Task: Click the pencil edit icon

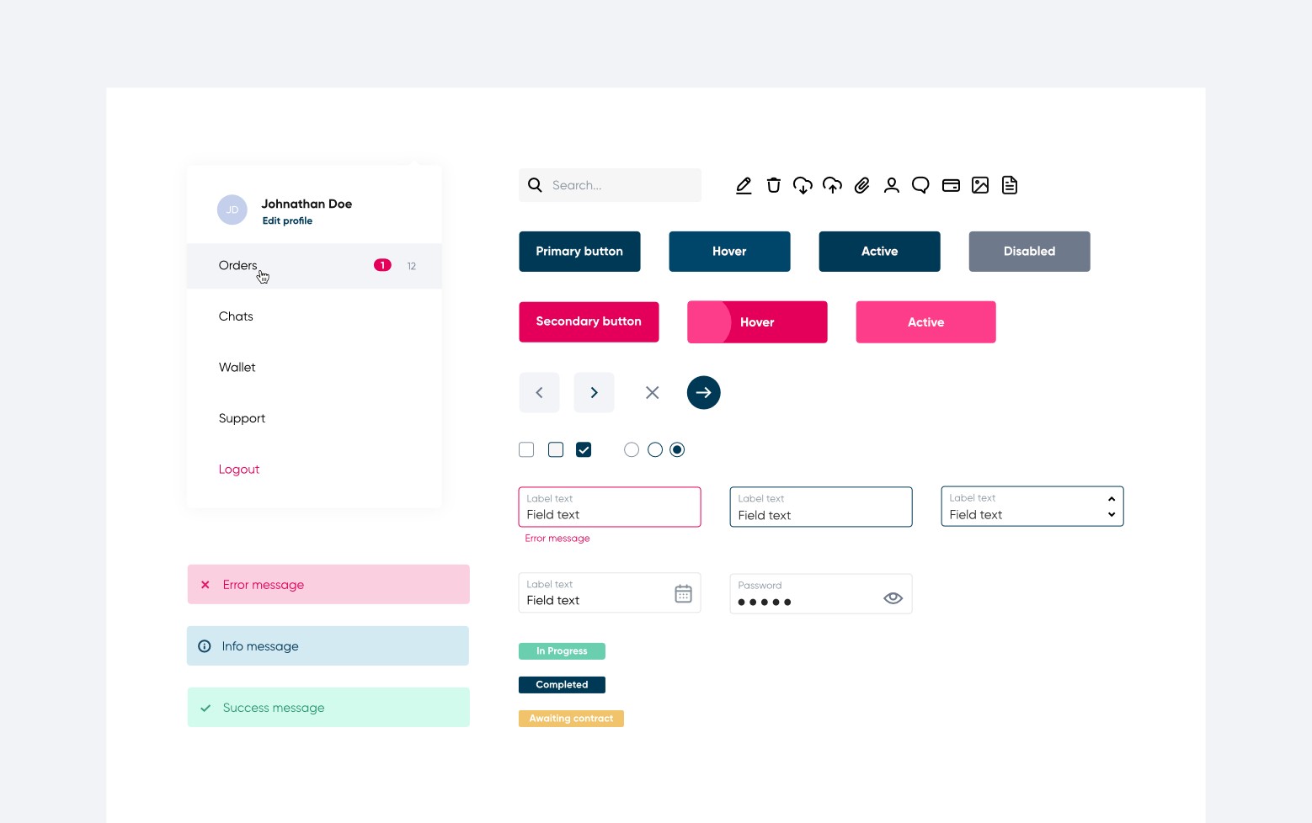Action: click(x=744, y=185)
